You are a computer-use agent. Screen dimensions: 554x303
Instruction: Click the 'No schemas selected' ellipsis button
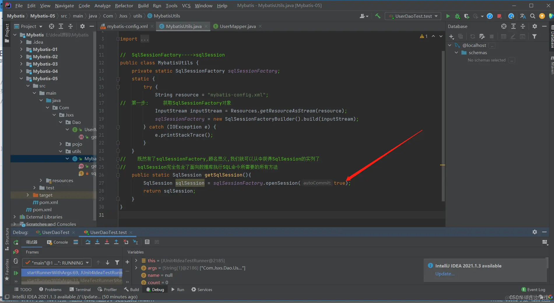coord(511,60)
